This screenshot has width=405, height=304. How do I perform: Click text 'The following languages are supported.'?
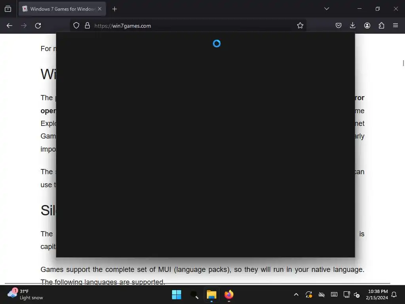pyautogui.click(x=103, y=282)
